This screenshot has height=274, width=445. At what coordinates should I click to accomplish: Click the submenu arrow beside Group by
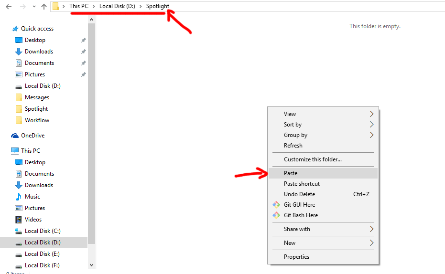pyautogui.click(x=371, y=135)
